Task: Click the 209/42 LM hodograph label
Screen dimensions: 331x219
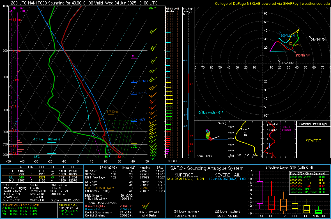Action: (x=288, y=36)
